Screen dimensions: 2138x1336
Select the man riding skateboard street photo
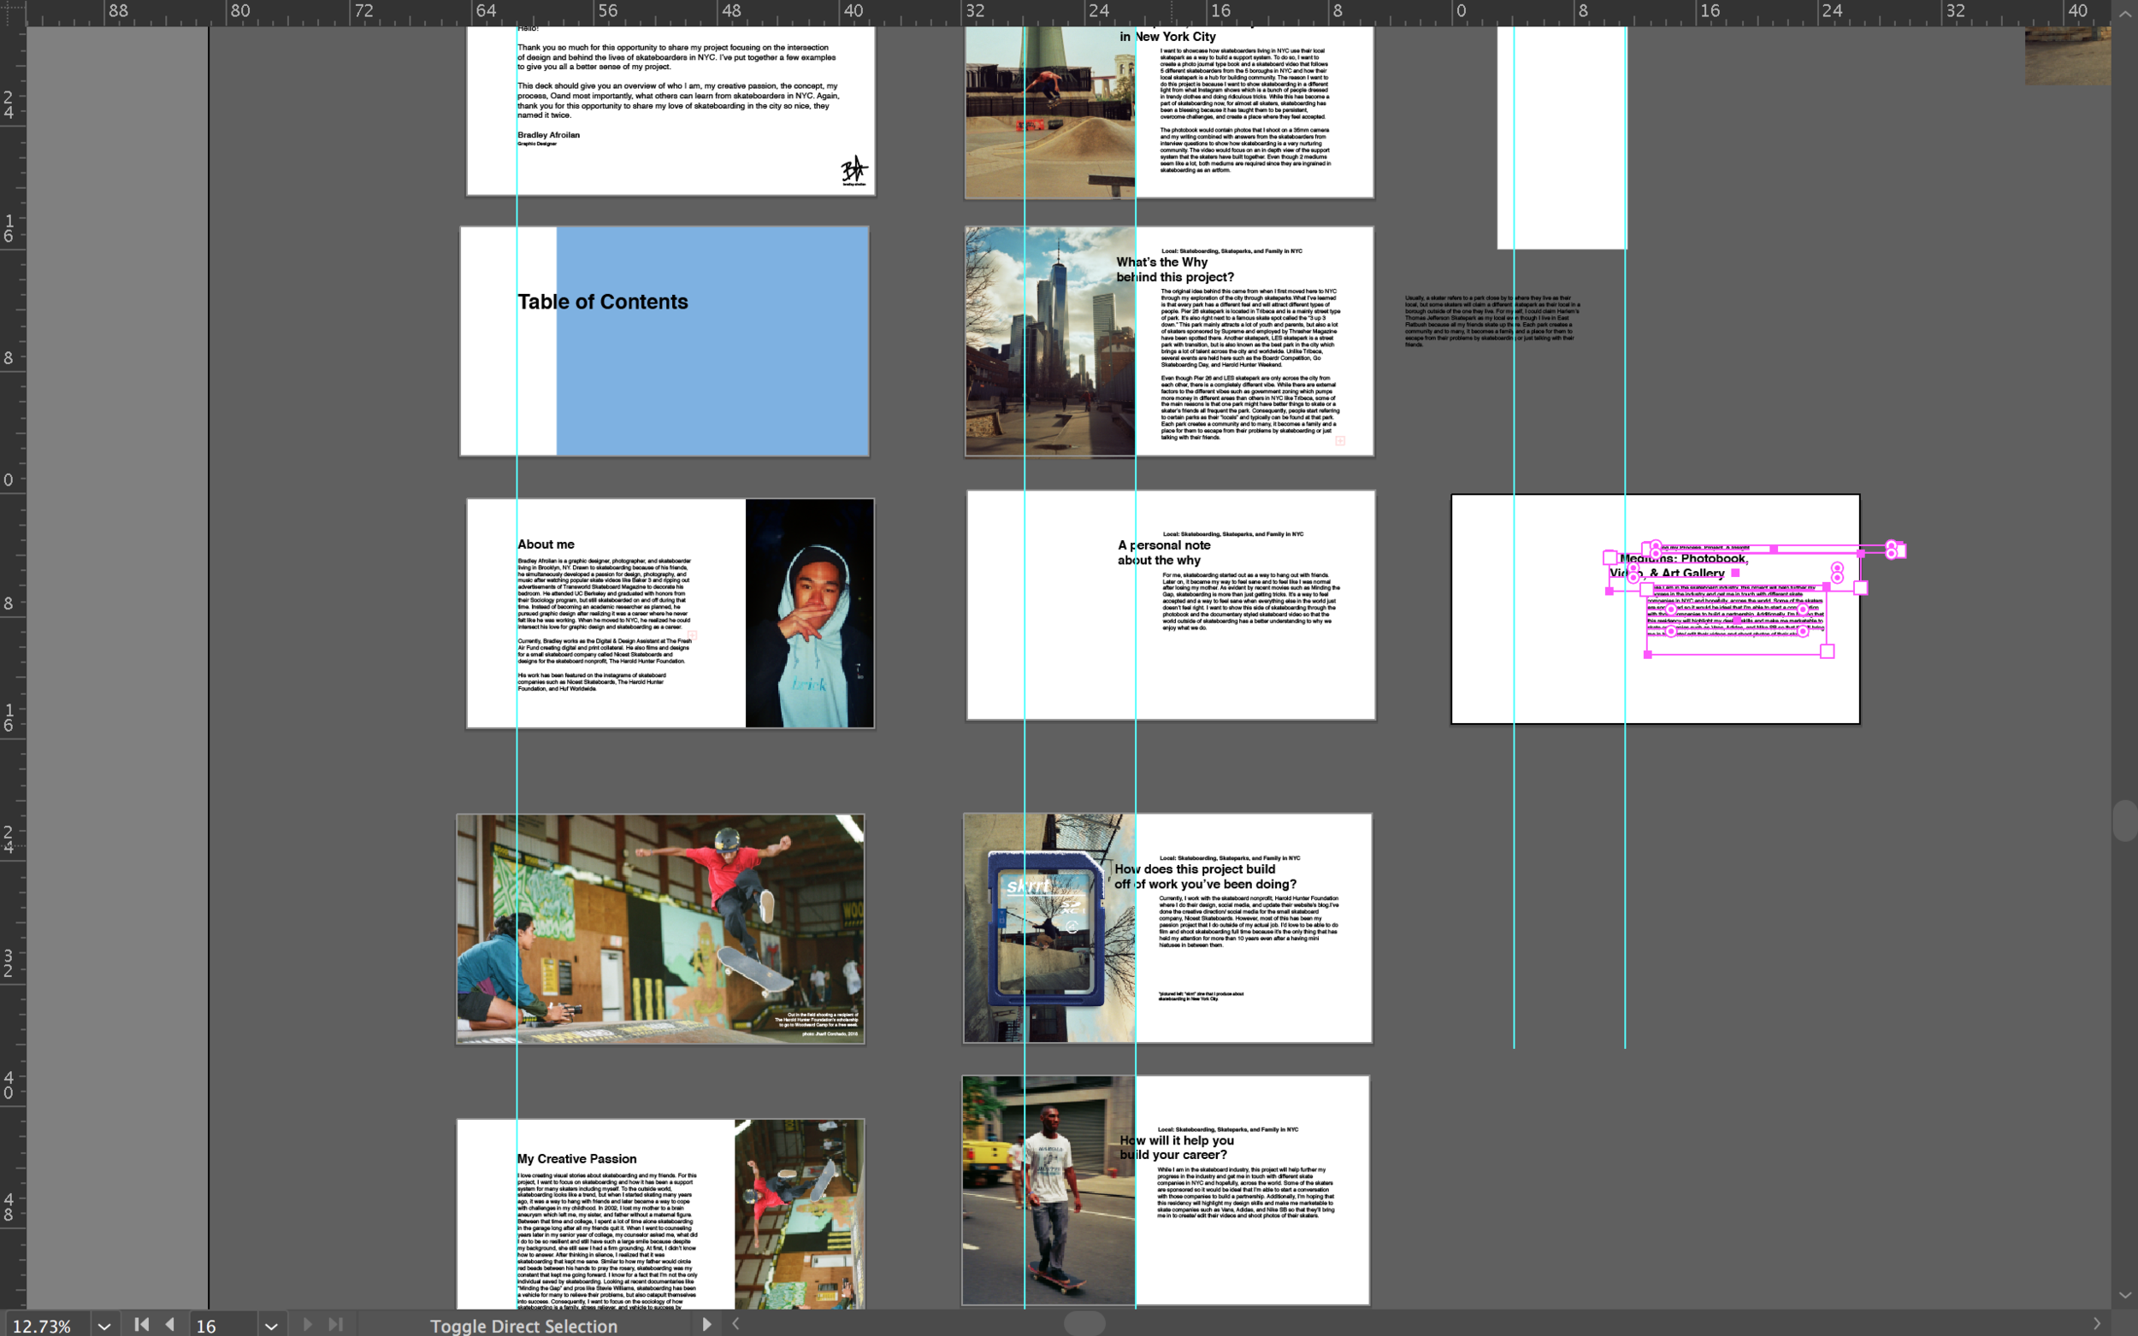[x=1048, y=1190]
